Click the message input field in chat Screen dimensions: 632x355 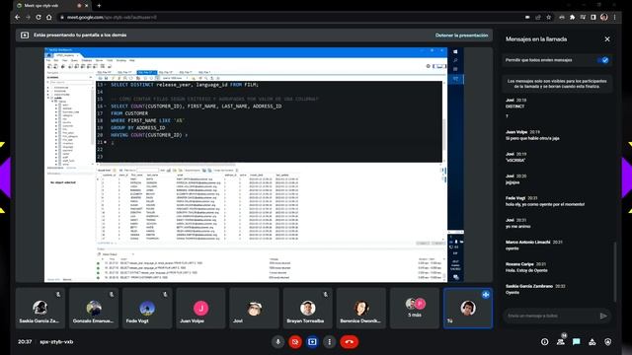point(551,316)
